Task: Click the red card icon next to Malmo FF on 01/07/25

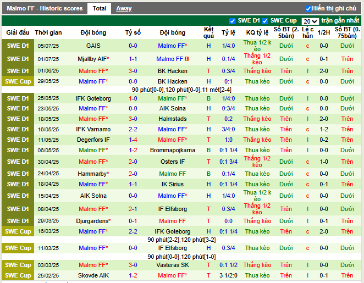Action: pyautogui.click(x=186, y=59)
